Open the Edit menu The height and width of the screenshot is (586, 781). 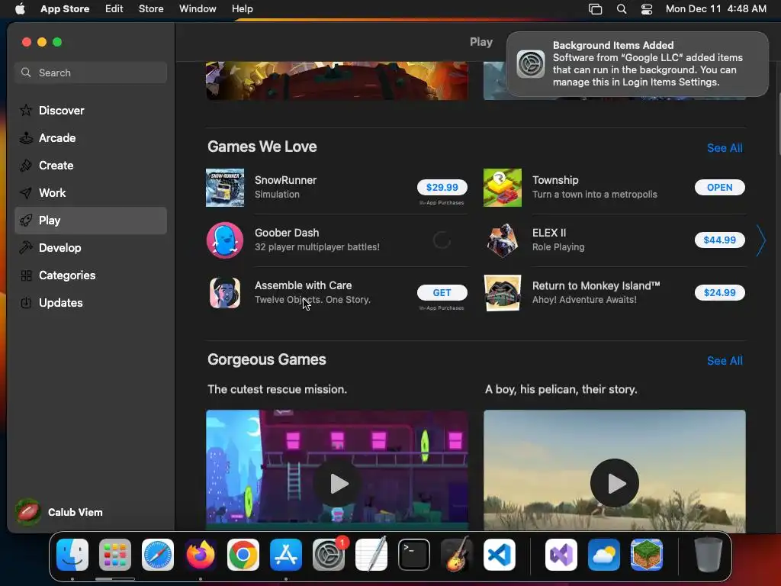coord(114,9)
